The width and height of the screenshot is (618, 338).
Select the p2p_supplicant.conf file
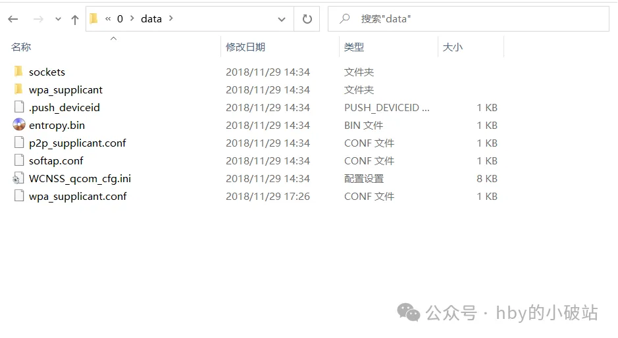tap(77, 143)
